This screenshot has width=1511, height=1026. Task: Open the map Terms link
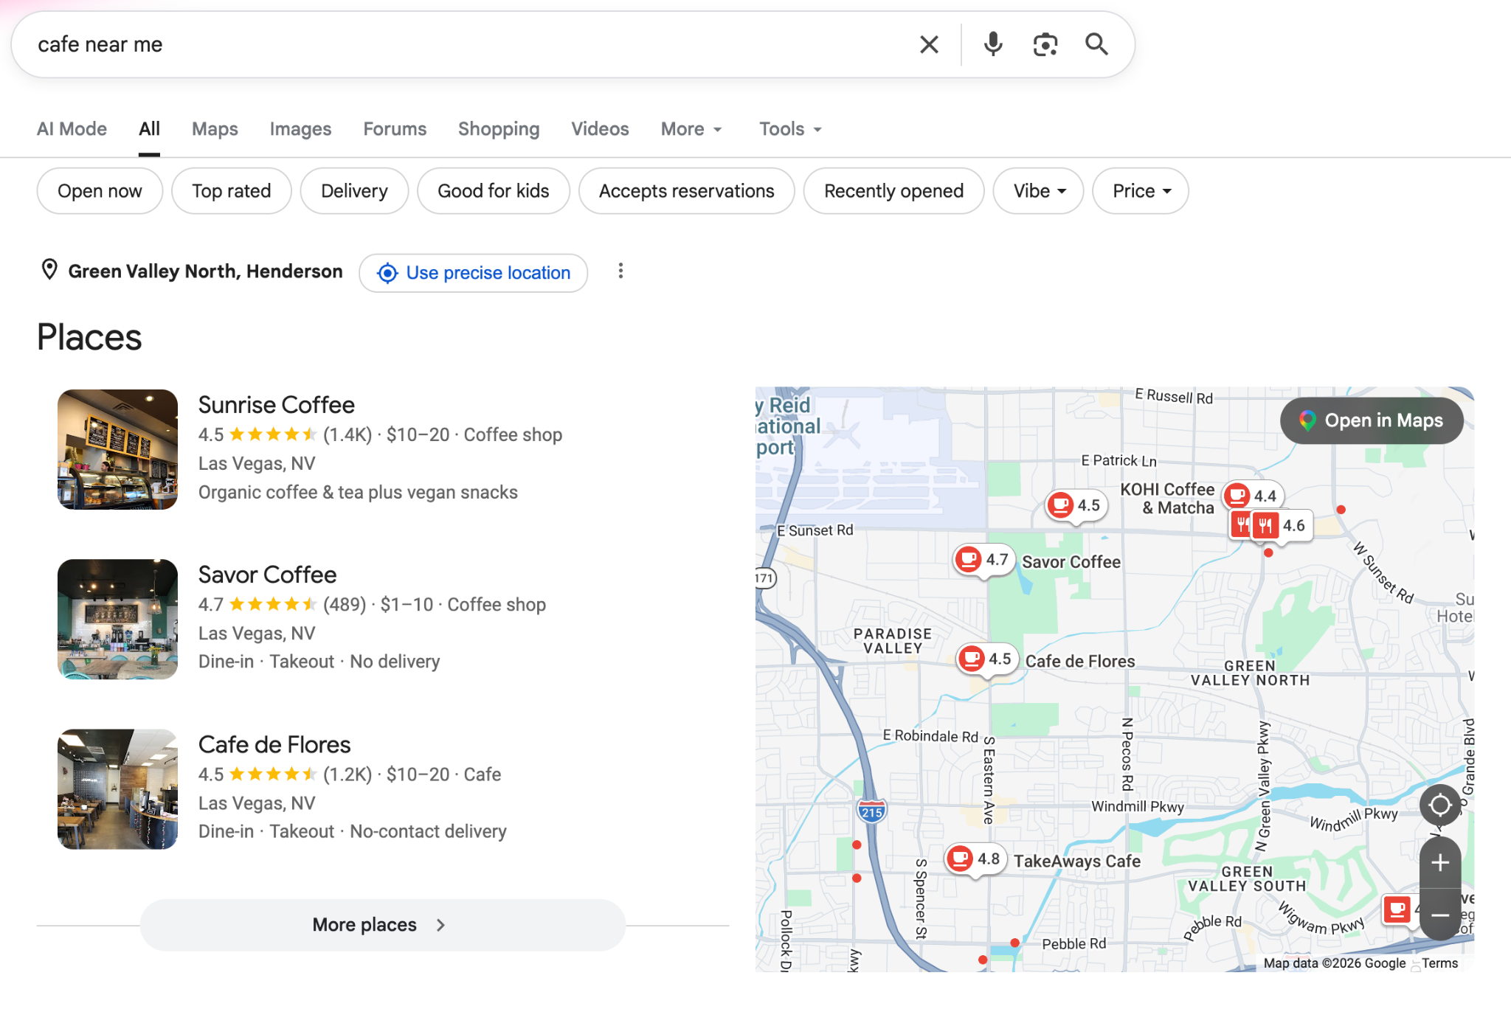(1439, 963)
